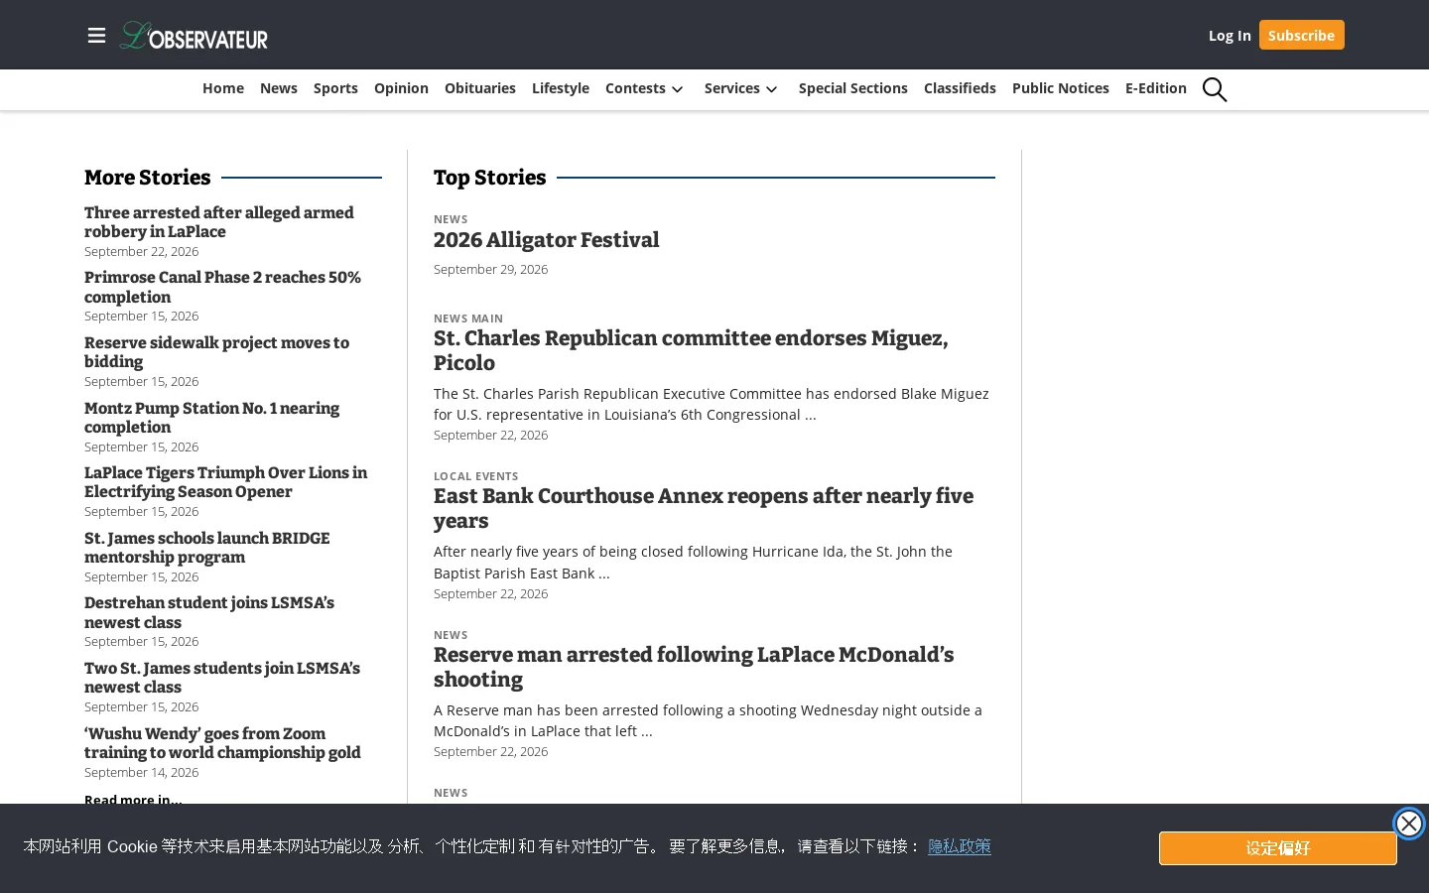Read East Bank Courthouse Annex reopens story

pos(704,508)
